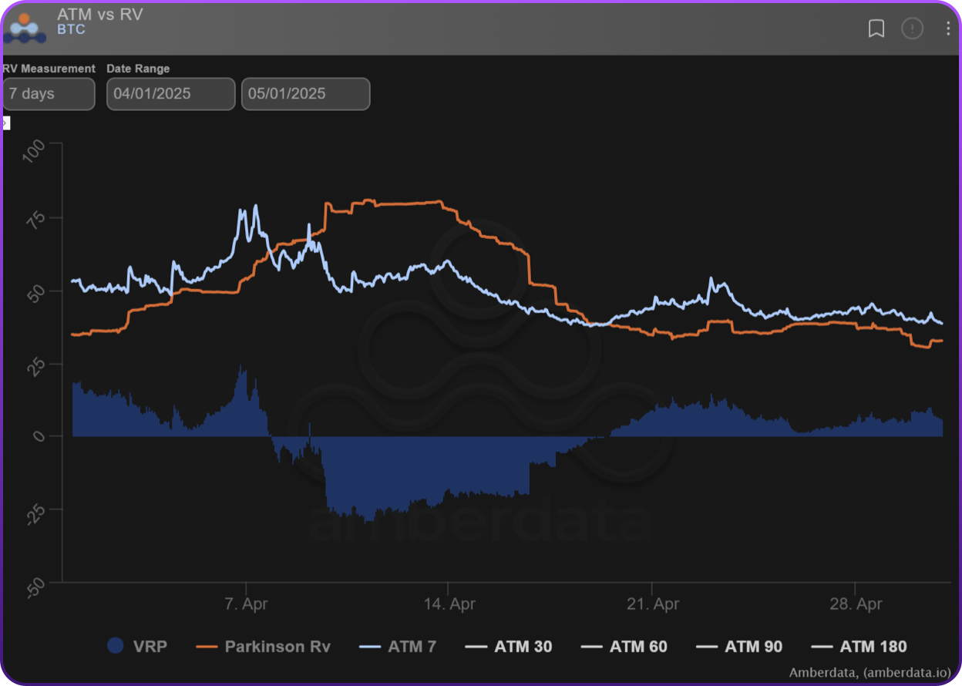The width and height of the screenshot is (962, 686).
Task: Bookmark this ATM vs RV chart
Action: (876, 29)
